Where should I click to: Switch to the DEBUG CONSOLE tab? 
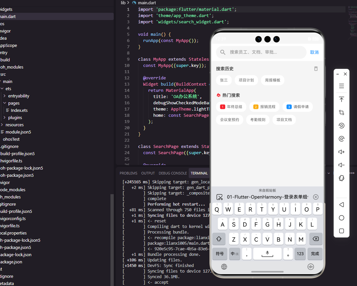(173, 173)
